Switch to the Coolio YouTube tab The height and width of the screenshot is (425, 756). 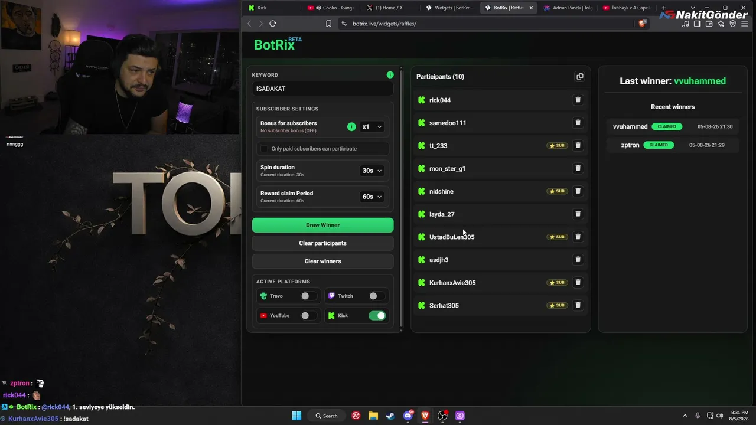tap(331, 8)
